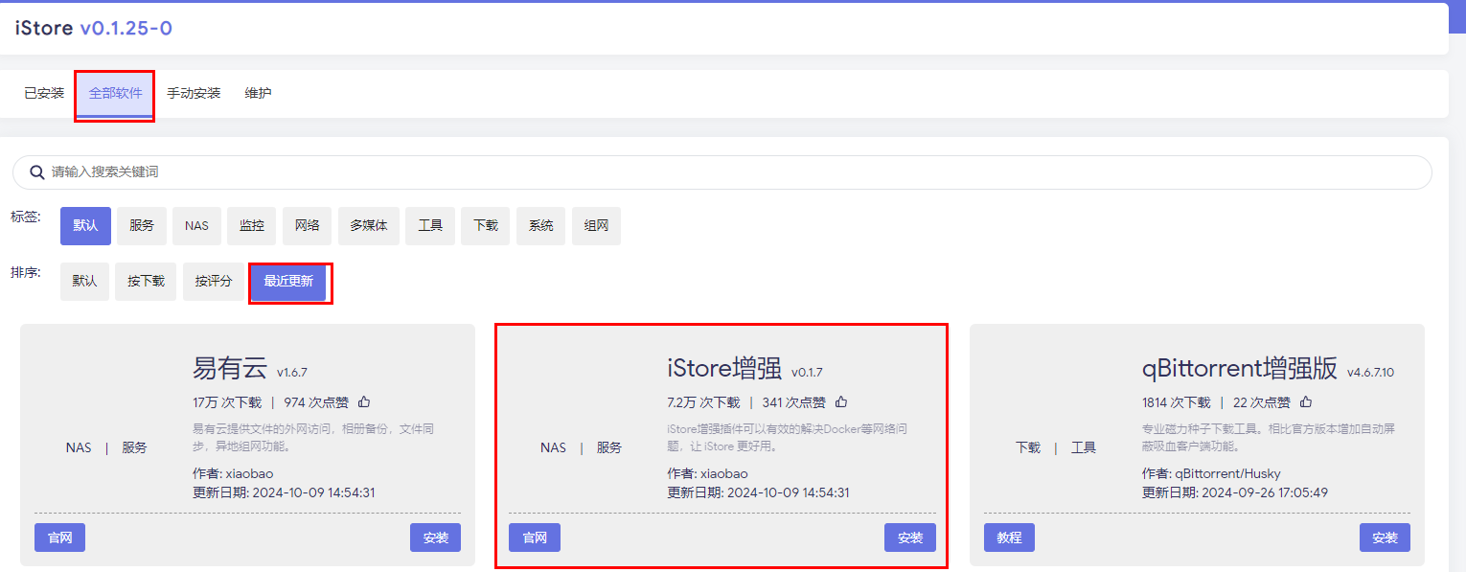The image size is (1466, 572).
Task: Focus the search keyword input field
Action: click(722, 172)
